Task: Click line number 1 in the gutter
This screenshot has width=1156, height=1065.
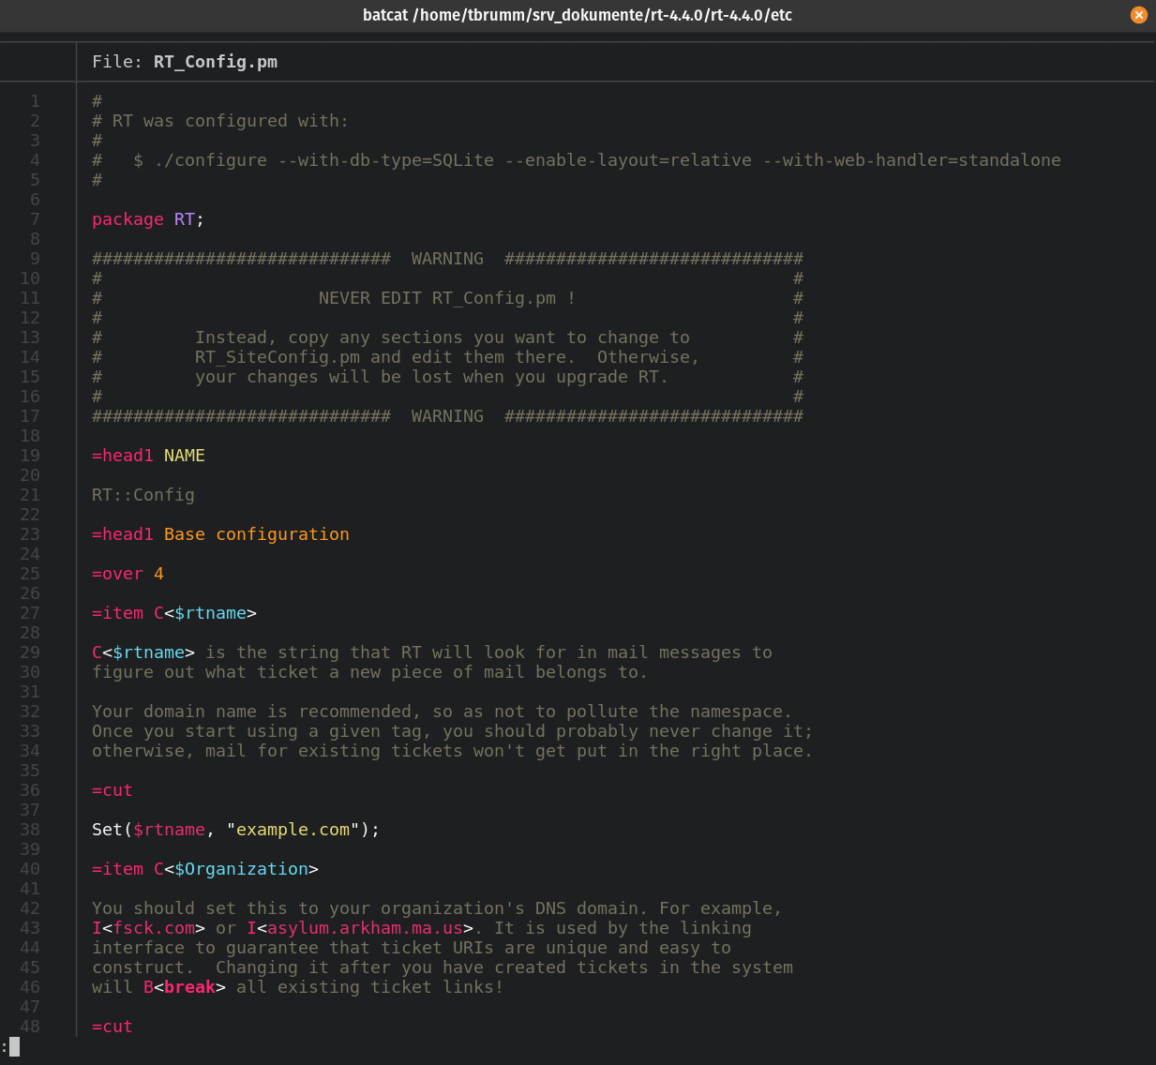Action: 35,101
